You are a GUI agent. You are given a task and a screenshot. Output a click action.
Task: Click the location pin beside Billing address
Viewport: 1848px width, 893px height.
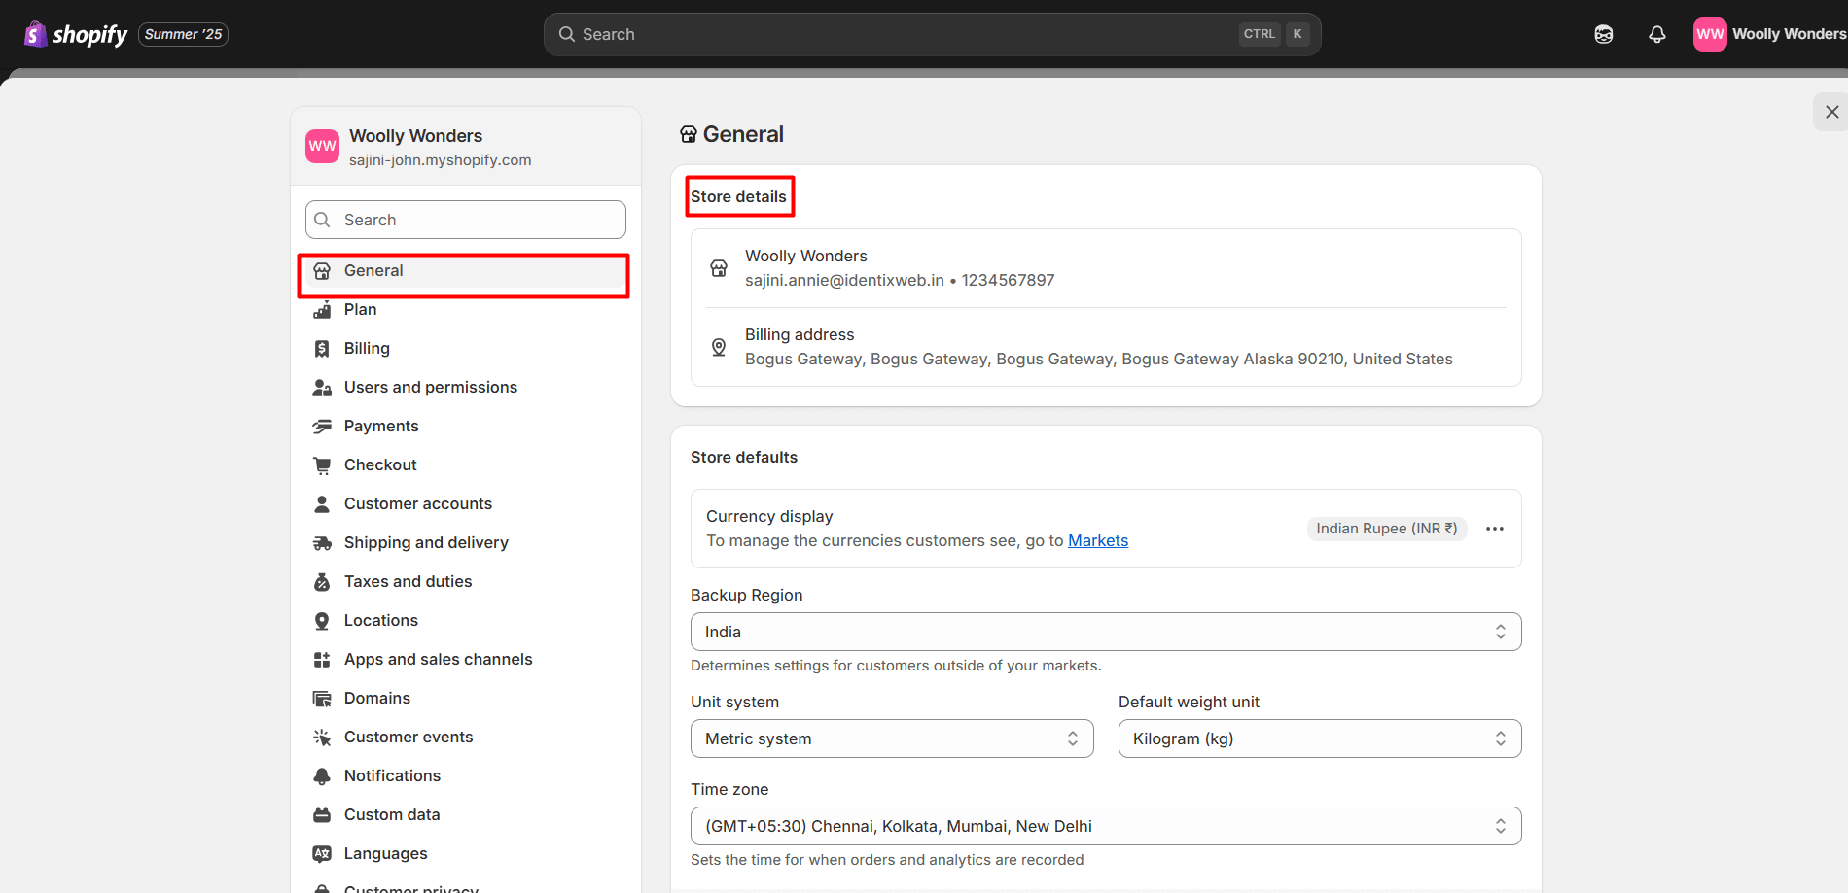719,347
